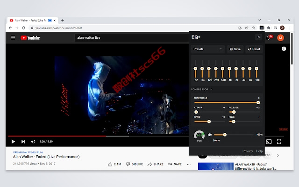Open the Chrome three-dot menu
The height and width of the screenshot is (187, 299).
tap(289, 28)
